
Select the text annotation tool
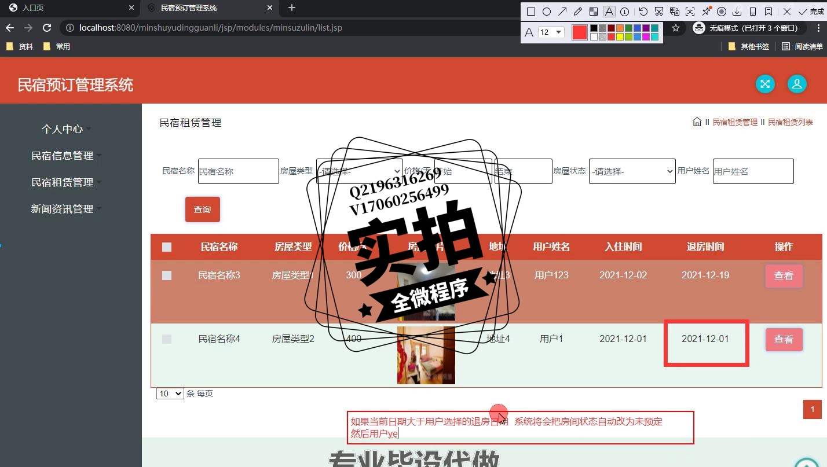point(609,12)
